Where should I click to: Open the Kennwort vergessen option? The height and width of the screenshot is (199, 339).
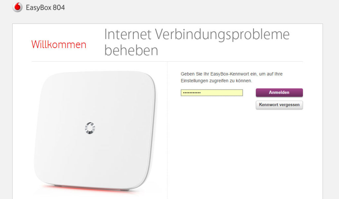[279, 105]
